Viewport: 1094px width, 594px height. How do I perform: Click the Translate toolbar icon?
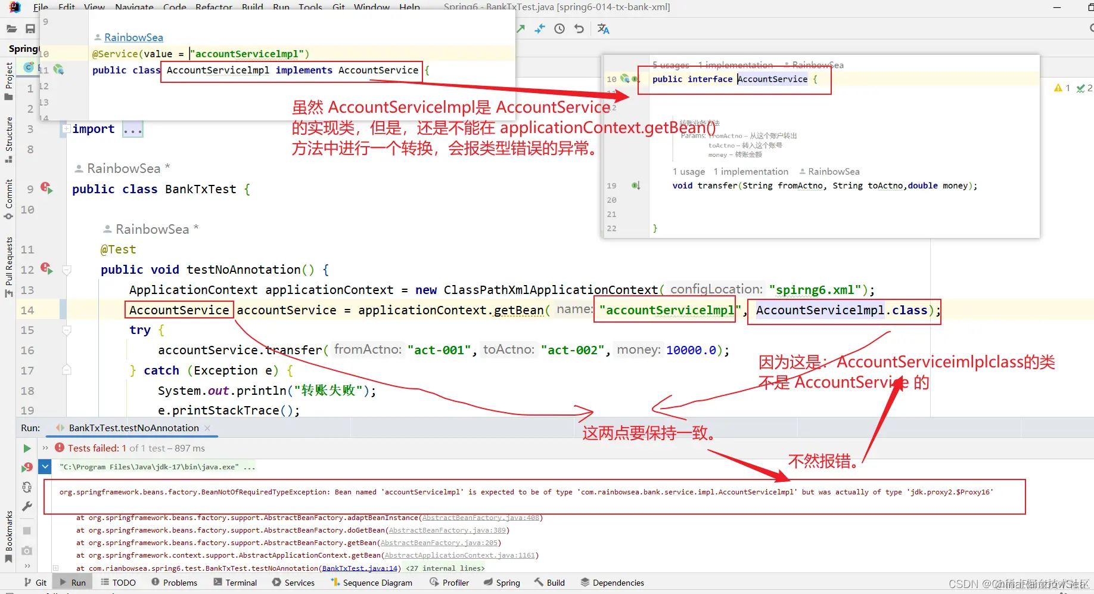[x=603, y=29]
